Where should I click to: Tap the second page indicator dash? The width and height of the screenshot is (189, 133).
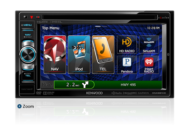click(104, 26)
